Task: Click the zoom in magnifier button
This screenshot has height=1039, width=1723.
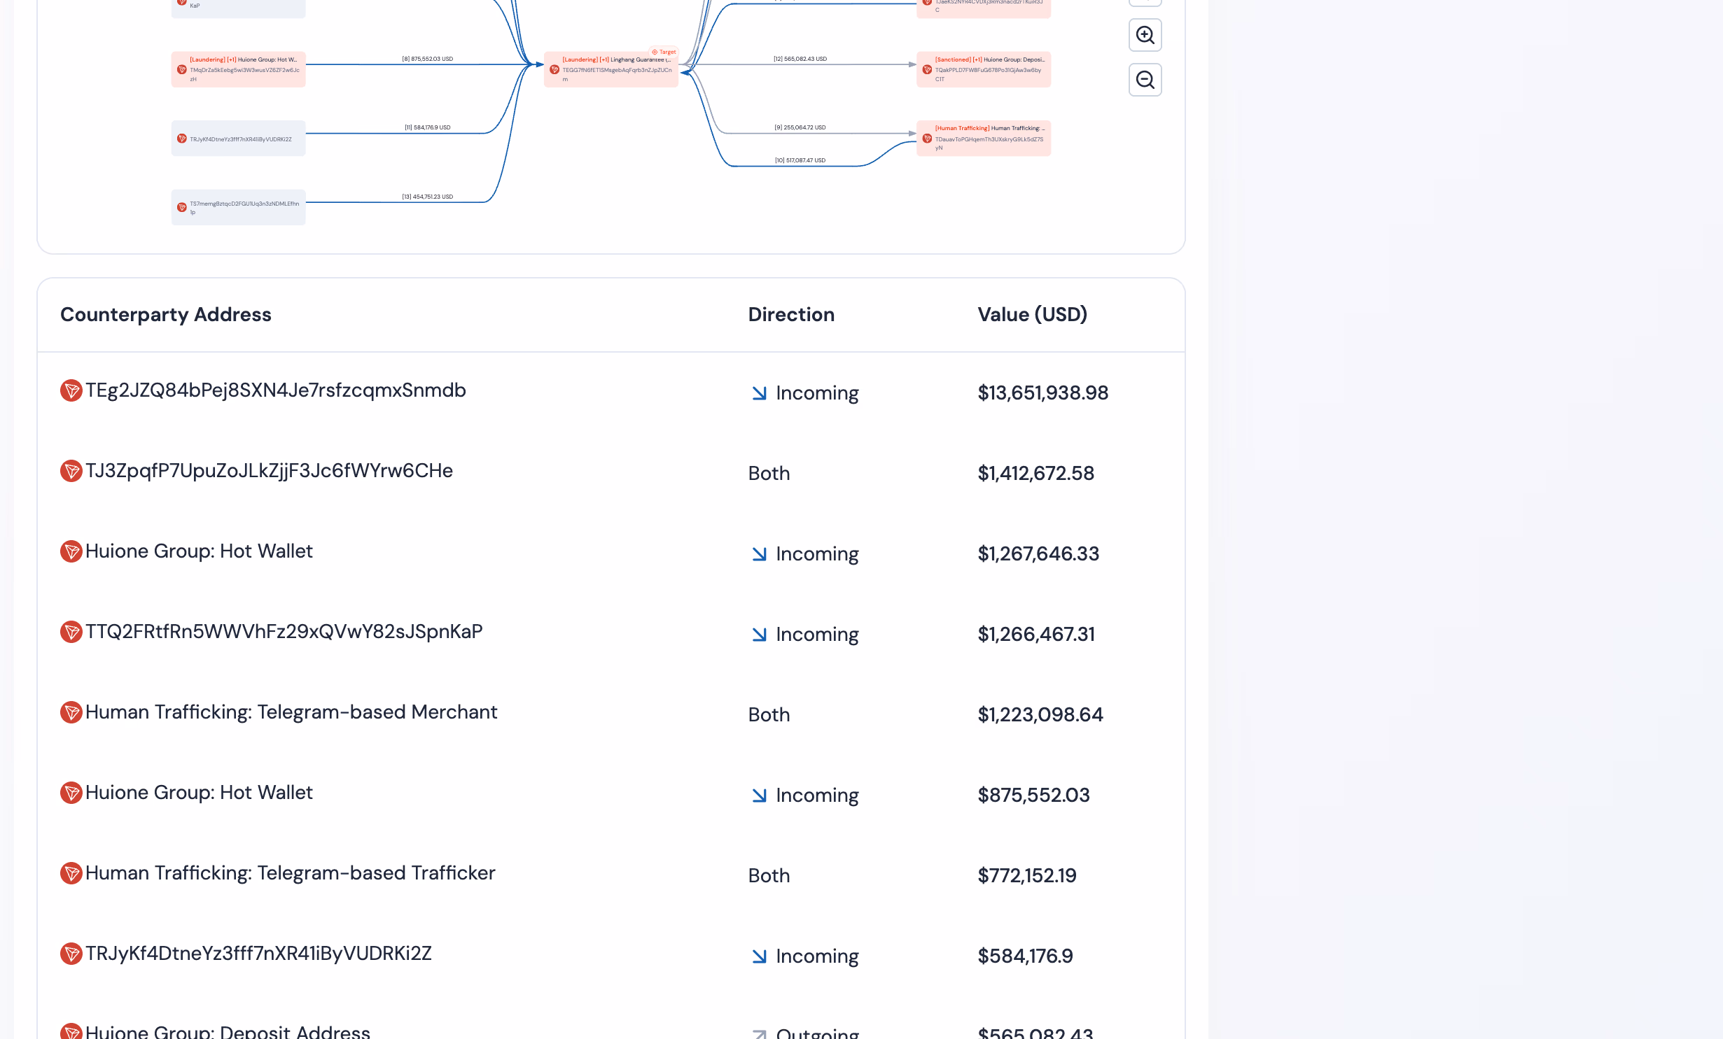Action: click(1145, 35)
